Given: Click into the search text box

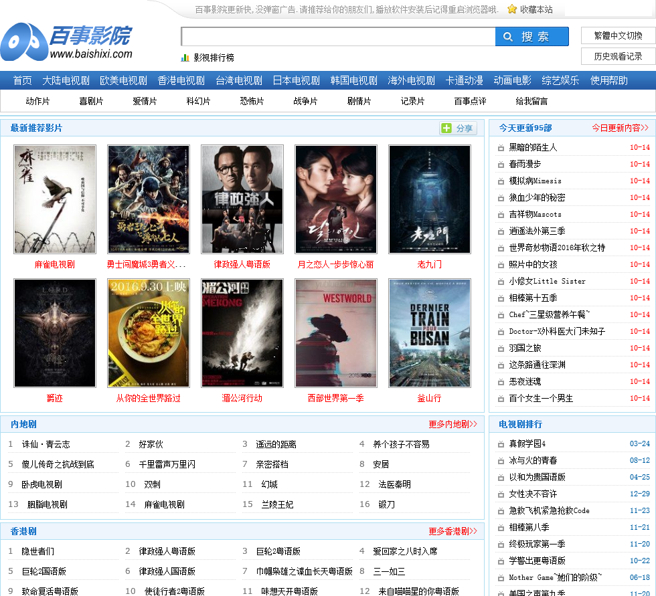Looking at the screenshot, I should pyautogui.click(x=338, y=37).
